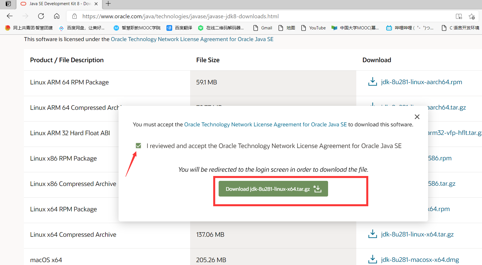
Task: Open the 智慧职教MOOC学院 bookmark
Action: pos(137,28)
